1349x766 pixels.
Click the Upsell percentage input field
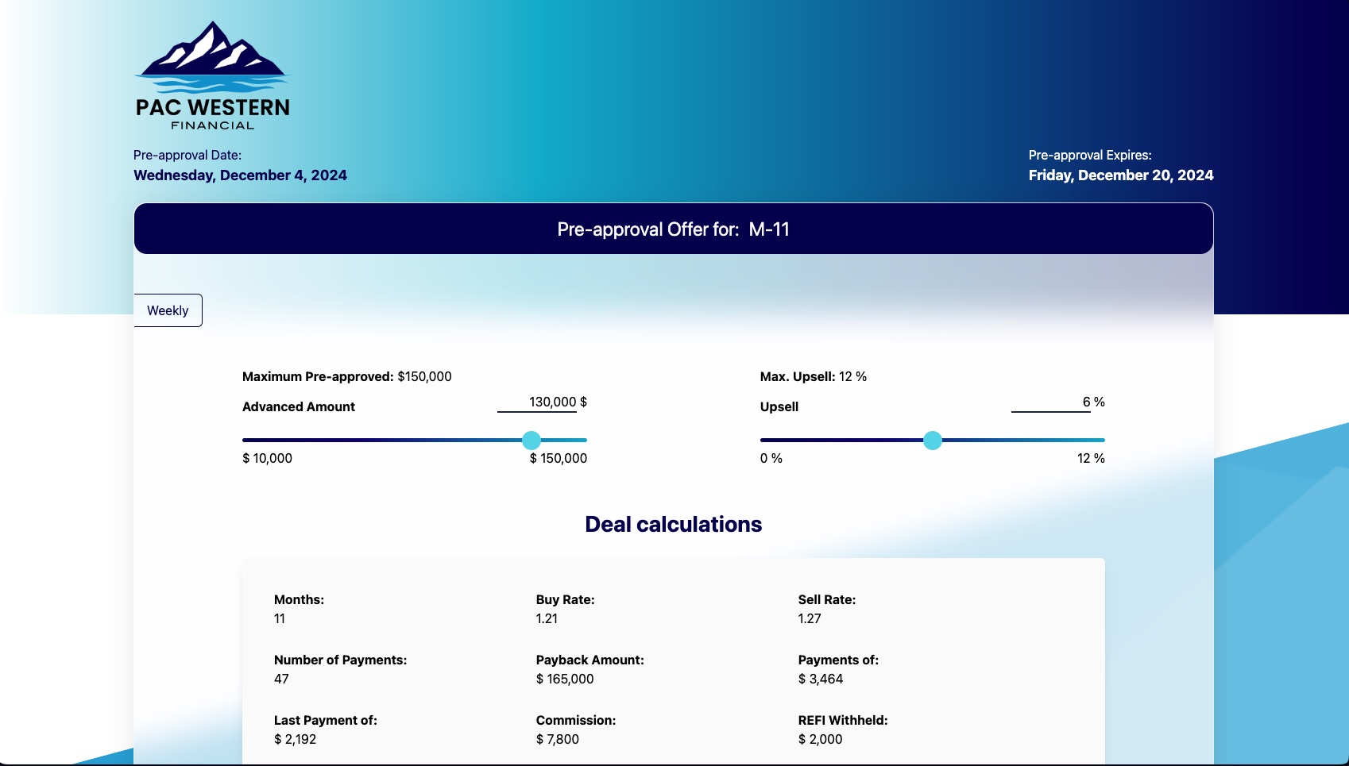pyautogui.click(x=1051, y=402)
